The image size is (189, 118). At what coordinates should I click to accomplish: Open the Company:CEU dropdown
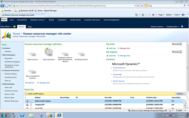click(x=172, y=27)
